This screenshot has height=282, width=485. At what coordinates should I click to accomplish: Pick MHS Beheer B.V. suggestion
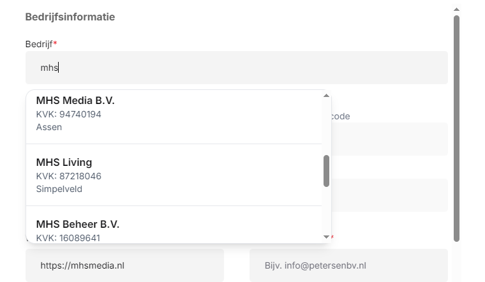click(x=78, y=225)
